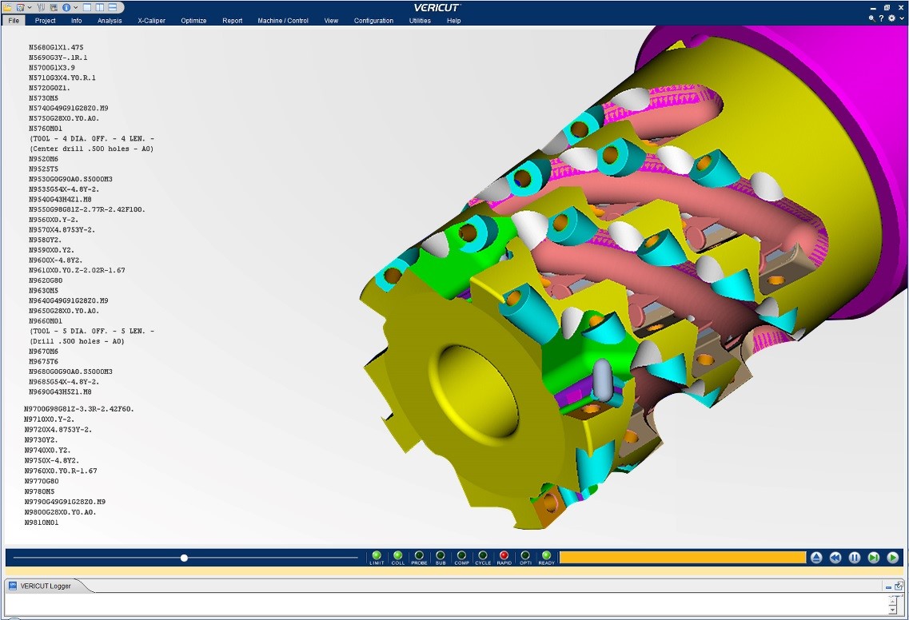Open the Machine / Control menu

283,20
